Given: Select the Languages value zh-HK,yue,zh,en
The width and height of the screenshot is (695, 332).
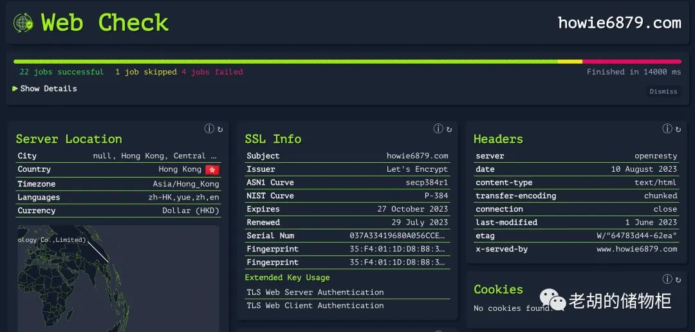Looking at the screenshot, I should coord(183,198).
